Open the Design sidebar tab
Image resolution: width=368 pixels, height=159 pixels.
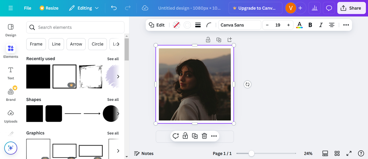tap(11, 30)
